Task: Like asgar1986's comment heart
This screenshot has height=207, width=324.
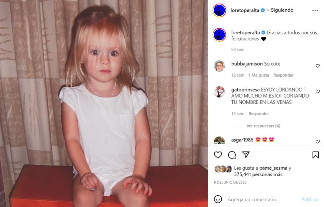Action: pyautogui.click(x=318, y=142)
